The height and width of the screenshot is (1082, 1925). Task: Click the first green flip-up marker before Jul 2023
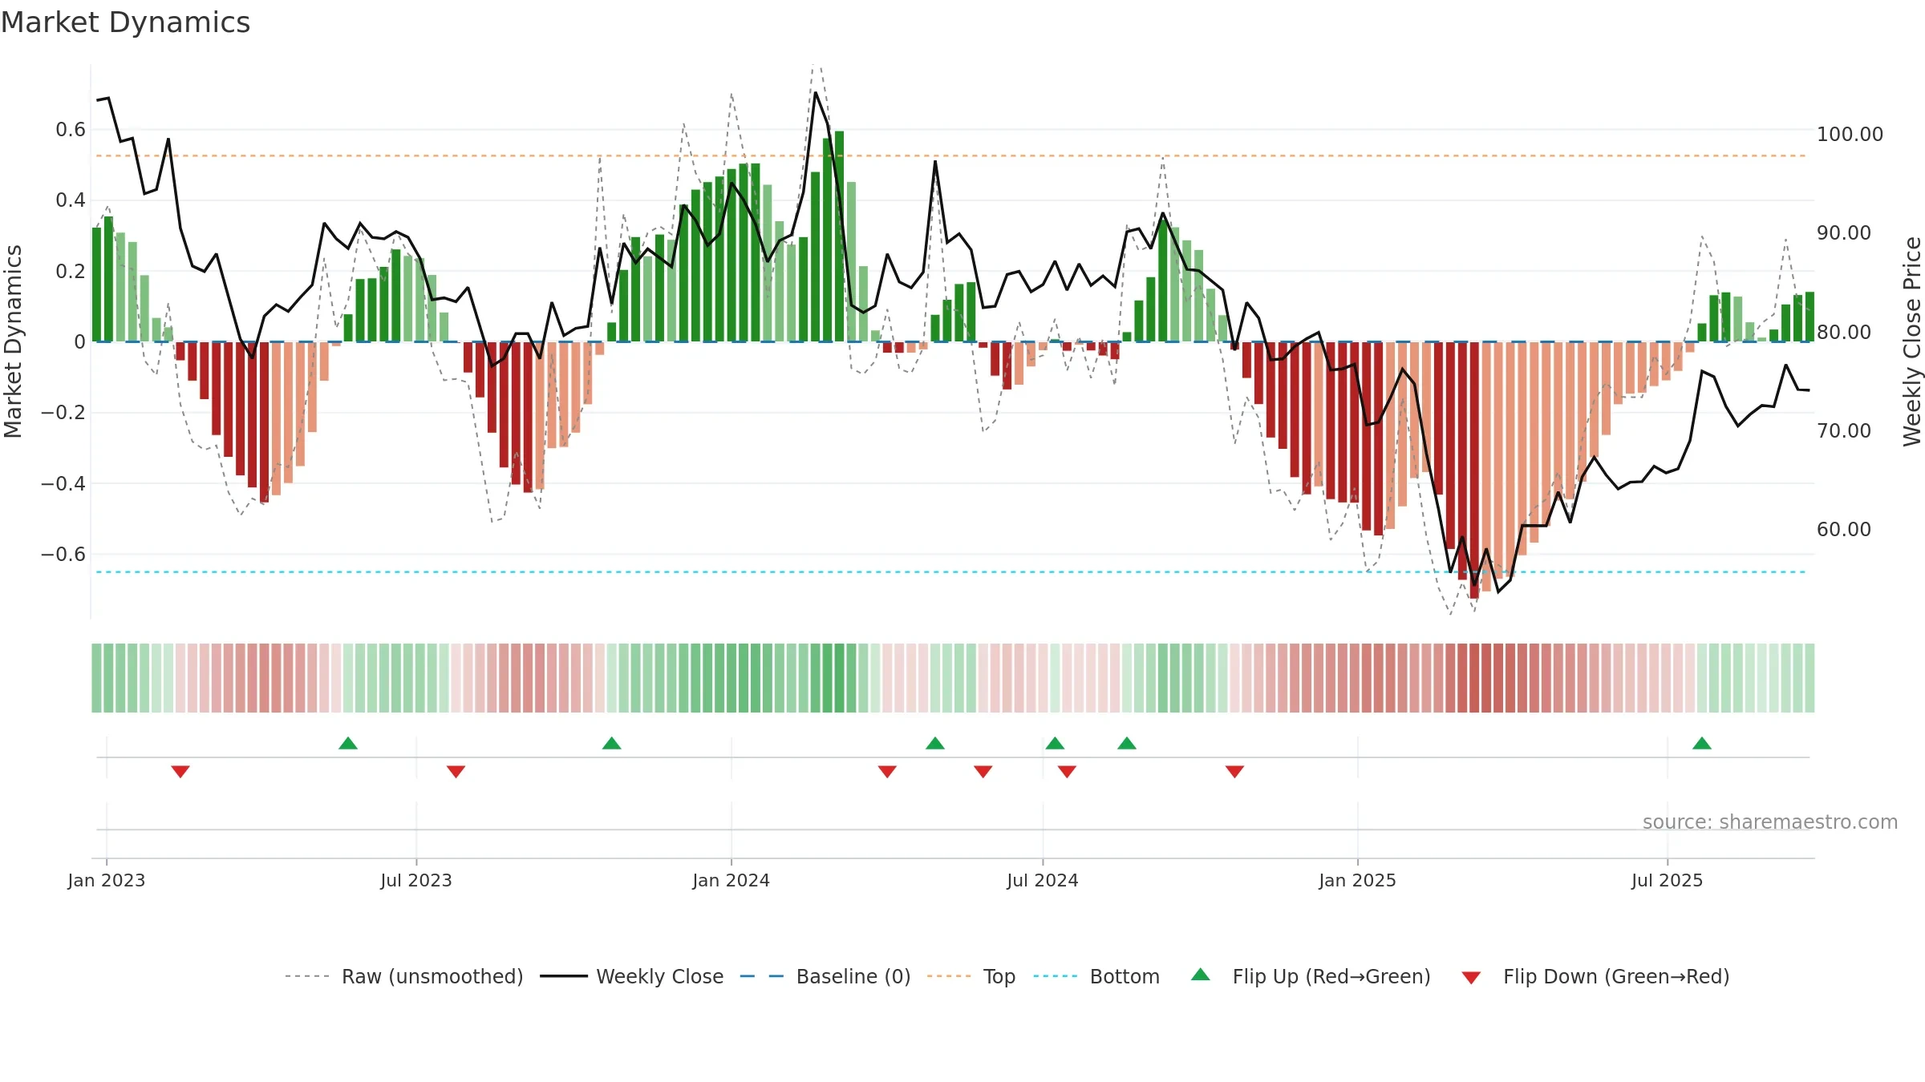(x=348, y=743)
